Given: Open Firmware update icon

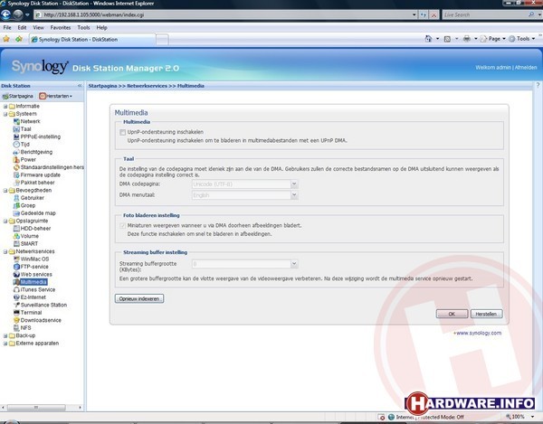Looking at the screenshot, I should (x=16, y=174).
